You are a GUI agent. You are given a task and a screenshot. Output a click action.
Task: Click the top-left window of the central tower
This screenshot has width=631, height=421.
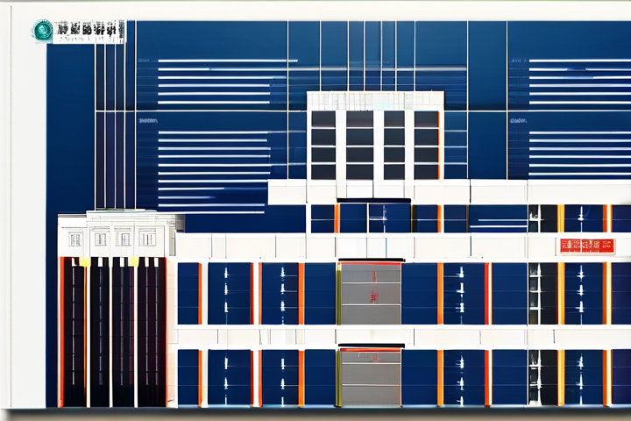[x=323, y=118]
